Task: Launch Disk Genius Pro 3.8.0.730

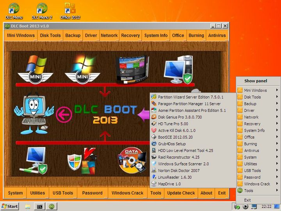Action: pos(193,117)
